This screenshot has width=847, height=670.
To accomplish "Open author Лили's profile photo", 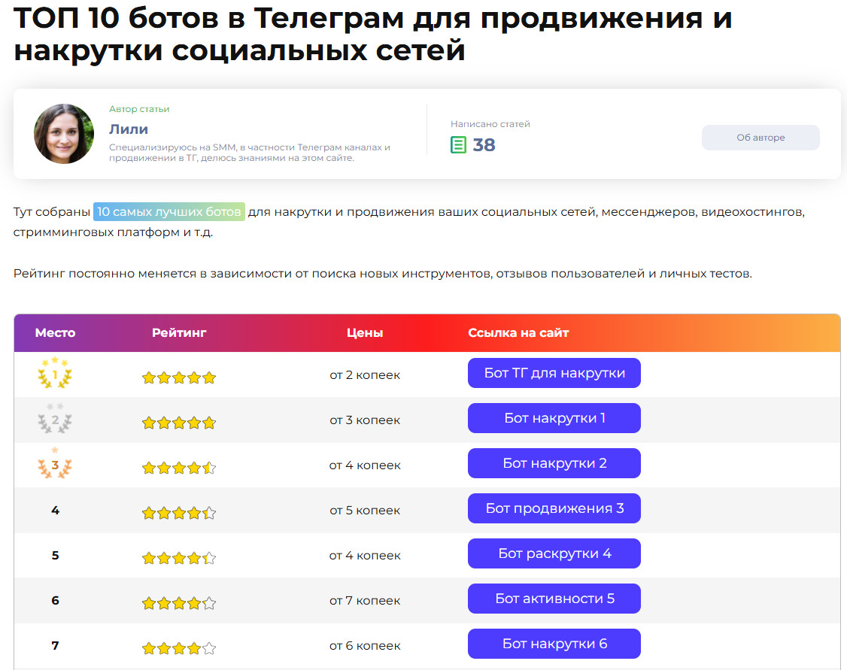I will point(64,134).
